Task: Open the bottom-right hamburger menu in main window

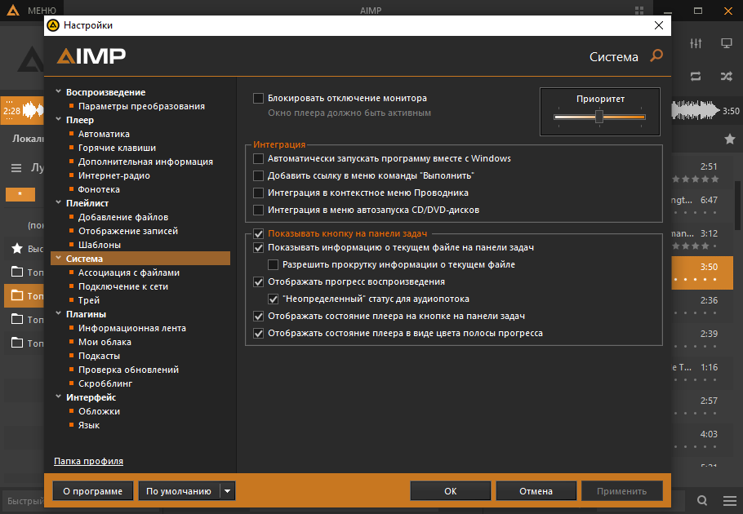Action: [730, 500]
